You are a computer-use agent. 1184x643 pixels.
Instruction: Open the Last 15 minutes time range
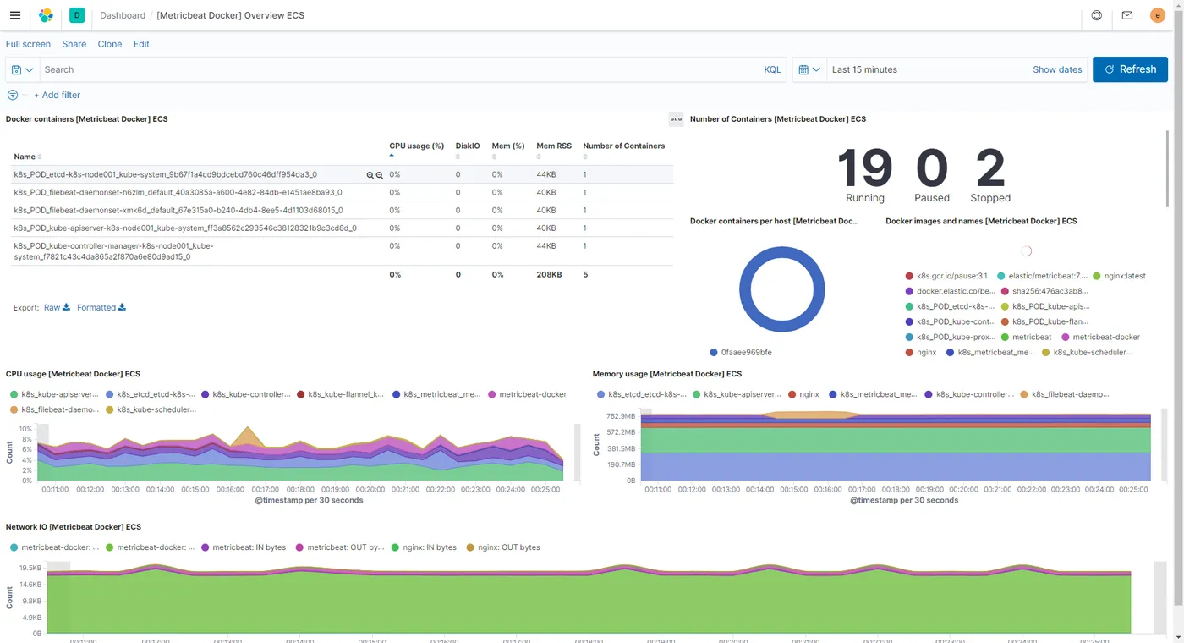click(864, 69)
